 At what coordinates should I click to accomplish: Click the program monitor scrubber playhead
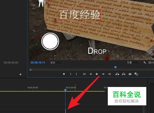pos(115,67)
